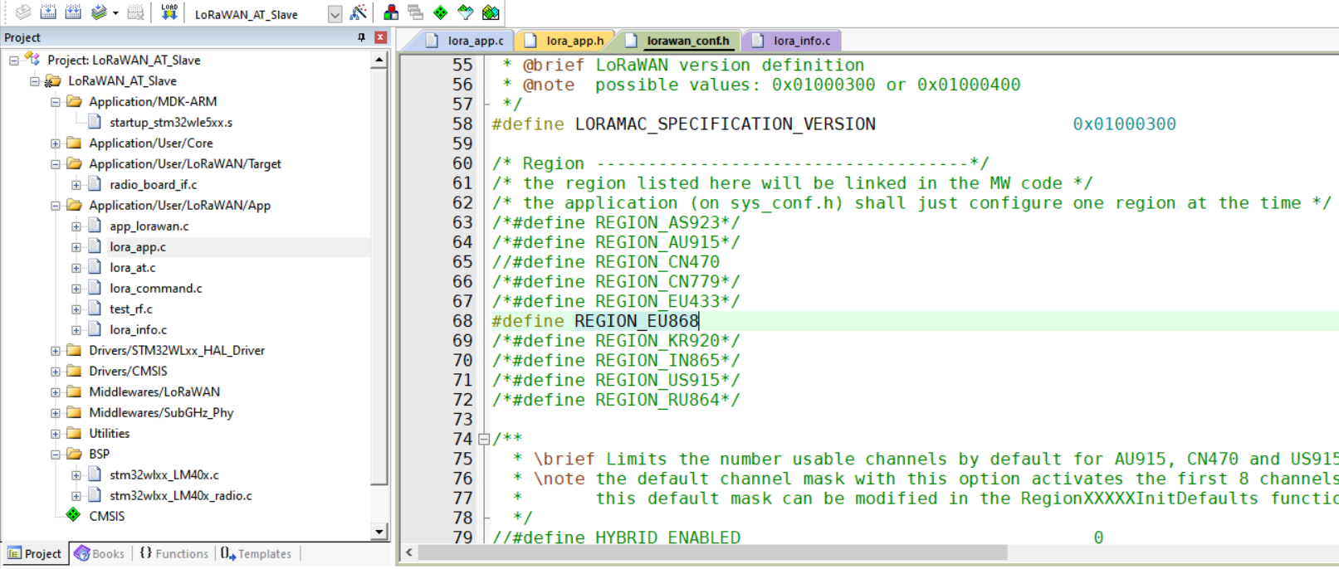Click the Select Software Packs icon
The width and height of the screenshot is (1339, 569).
tap(466, 12)
